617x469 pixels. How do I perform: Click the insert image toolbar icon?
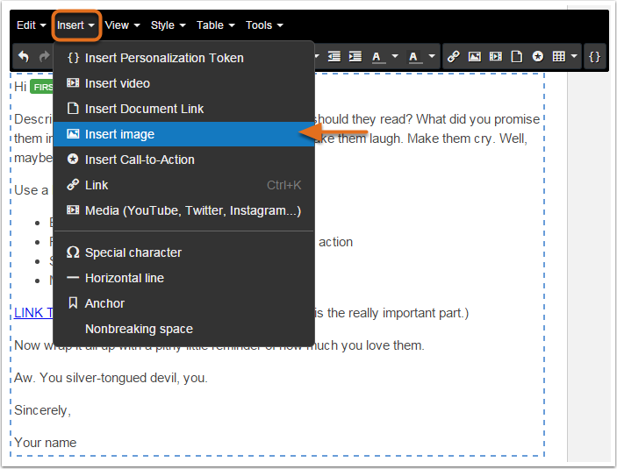pos(475,57)
